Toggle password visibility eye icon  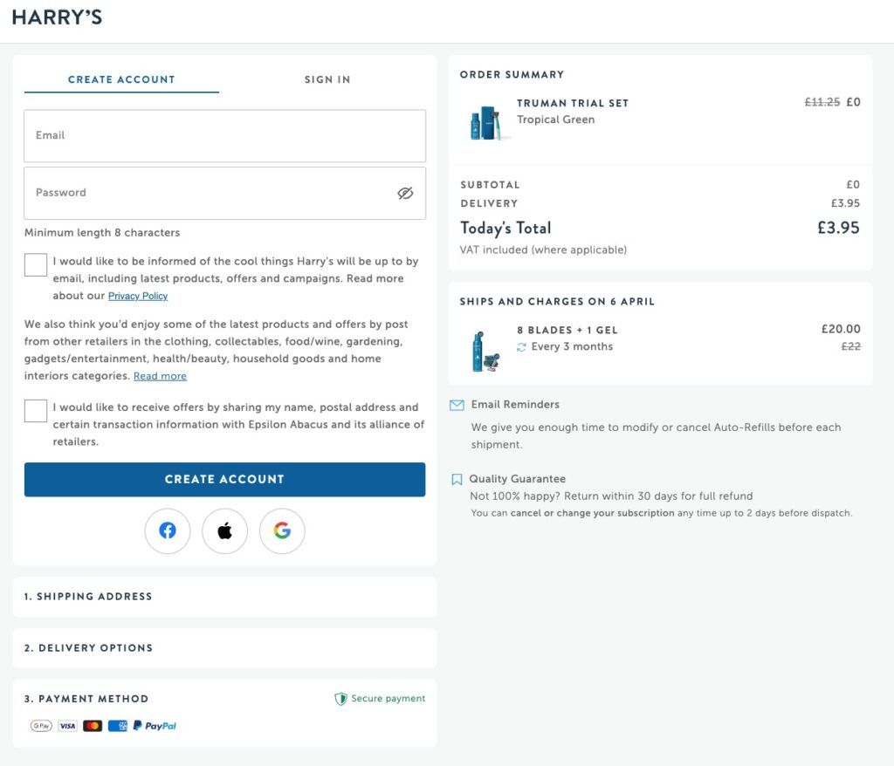pos(405,193)
